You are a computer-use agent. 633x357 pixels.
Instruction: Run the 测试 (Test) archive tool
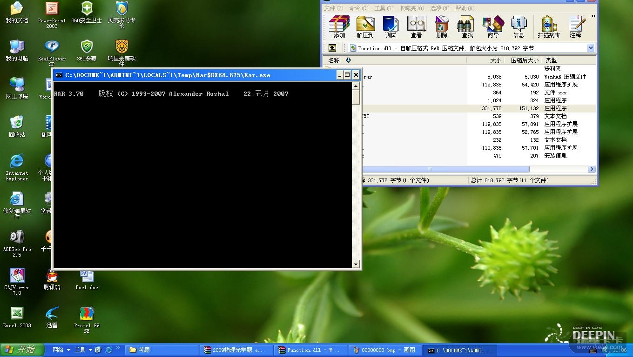(x=391, y=26)
